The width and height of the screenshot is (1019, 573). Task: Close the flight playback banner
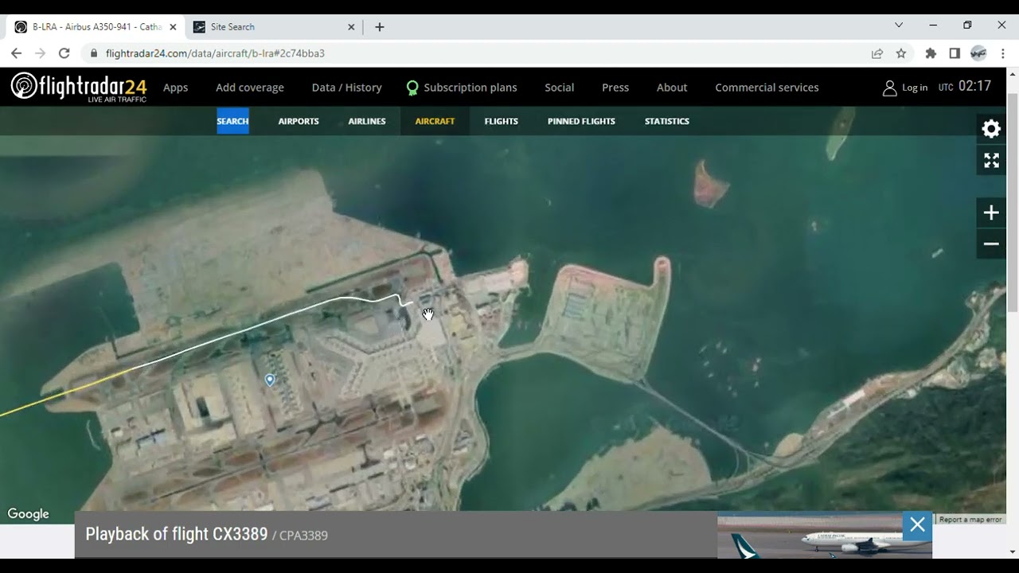pos(917,524)
